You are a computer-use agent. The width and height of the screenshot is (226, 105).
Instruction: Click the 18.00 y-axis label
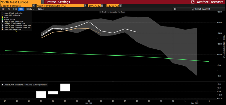click(x=220, y=12)
